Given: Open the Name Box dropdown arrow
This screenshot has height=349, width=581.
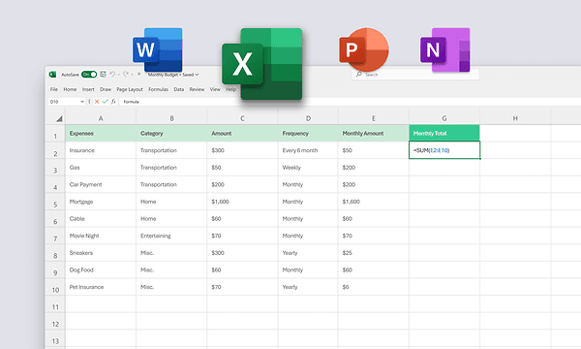Looking at the screenshot, I should click(x=82, y=101).
